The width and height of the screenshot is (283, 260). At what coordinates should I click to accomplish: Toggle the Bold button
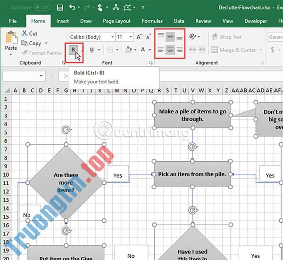coord(73,49)
